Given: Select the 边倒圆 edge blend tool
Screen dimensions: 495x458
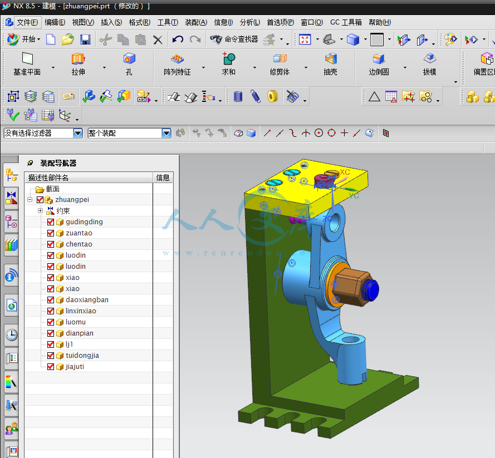Looking at the screenshot, I should coord(379,65).
